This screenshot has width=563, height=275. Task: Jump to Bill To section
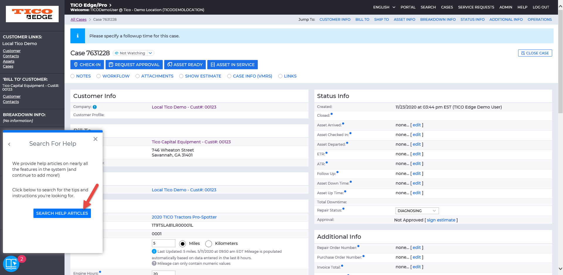click(x=362, y=19)
